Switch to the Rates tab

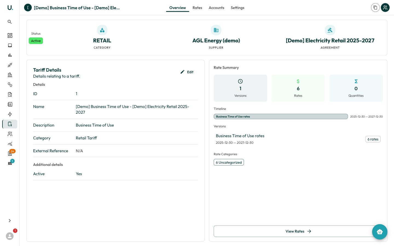point(197,8)
